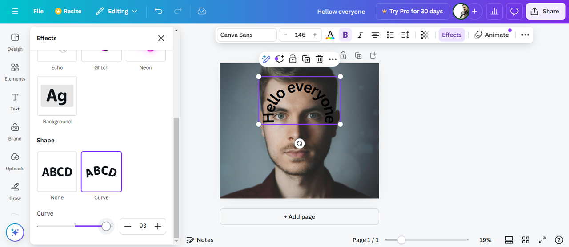The height and width of the screenshot is (247, 569).
Task: Click the font size field 146
Action: click(x=300, y=35)
